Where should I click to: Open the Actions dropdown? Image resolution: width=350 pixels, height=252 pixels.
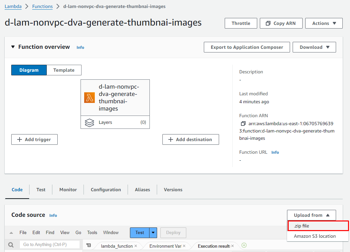(x=324, y=23)
